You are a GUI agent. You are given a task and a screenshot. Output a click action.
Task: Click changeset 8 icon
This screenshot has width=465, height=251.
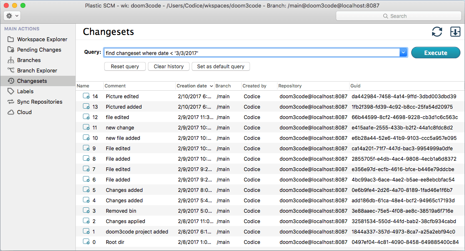pyautogui.click(x=86, y=158)
